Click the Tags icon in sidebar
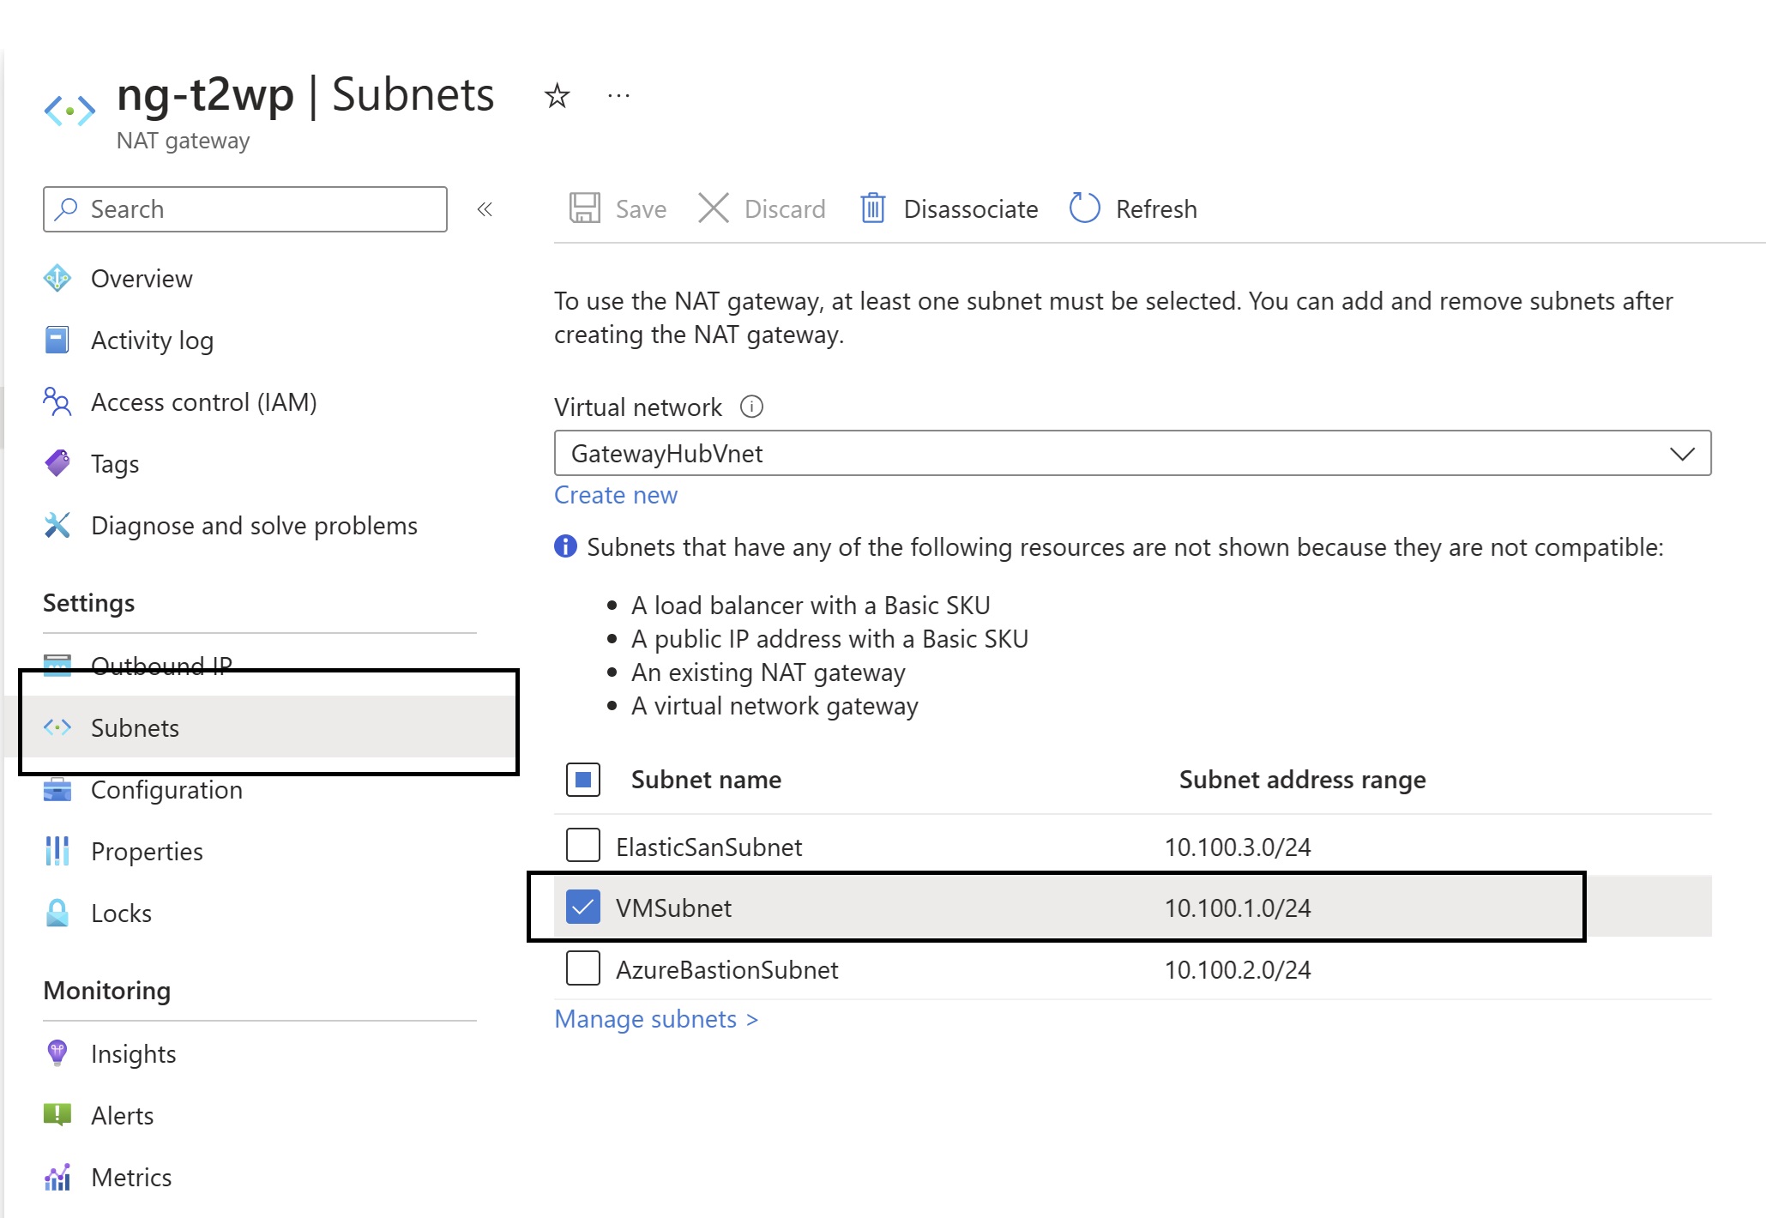This screenshot has width=1766, height=1218. click(57, 463)
